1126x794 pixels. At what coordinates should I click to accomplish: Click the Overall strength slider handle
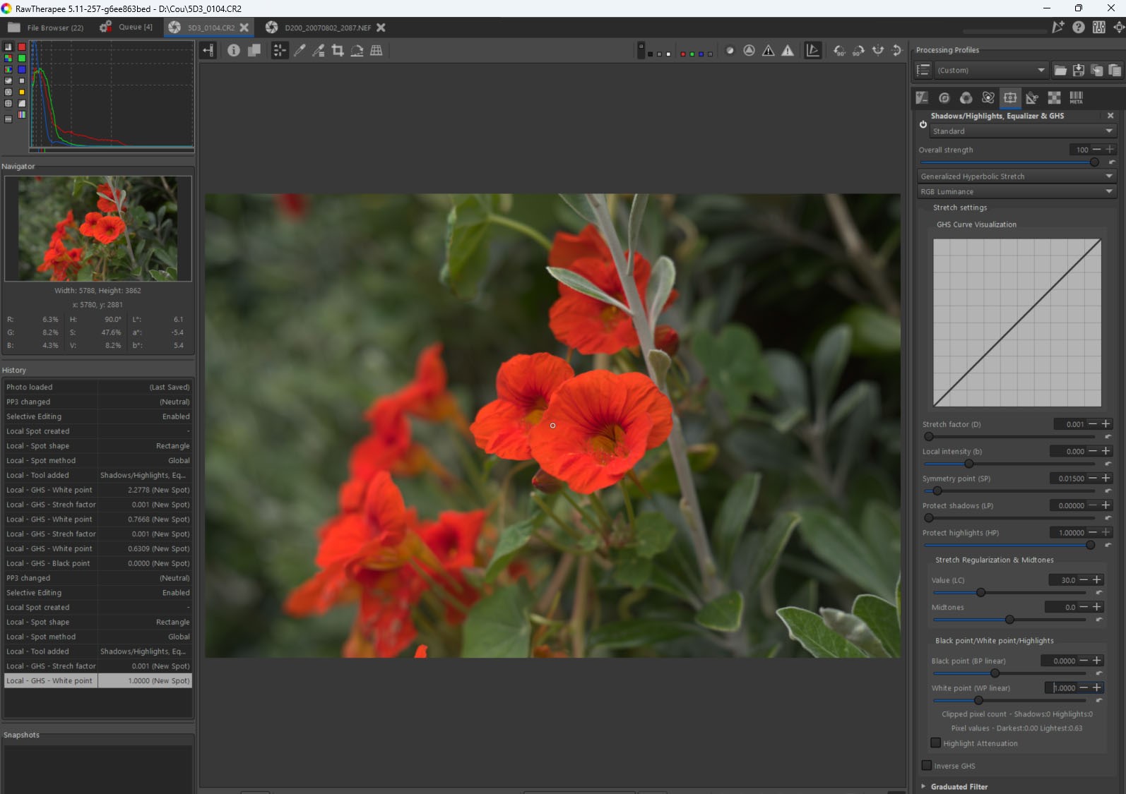coord(1094,162)
